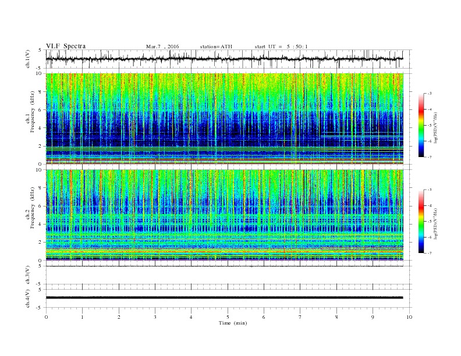Click the "7" tick label on time axis

point(300,317)
